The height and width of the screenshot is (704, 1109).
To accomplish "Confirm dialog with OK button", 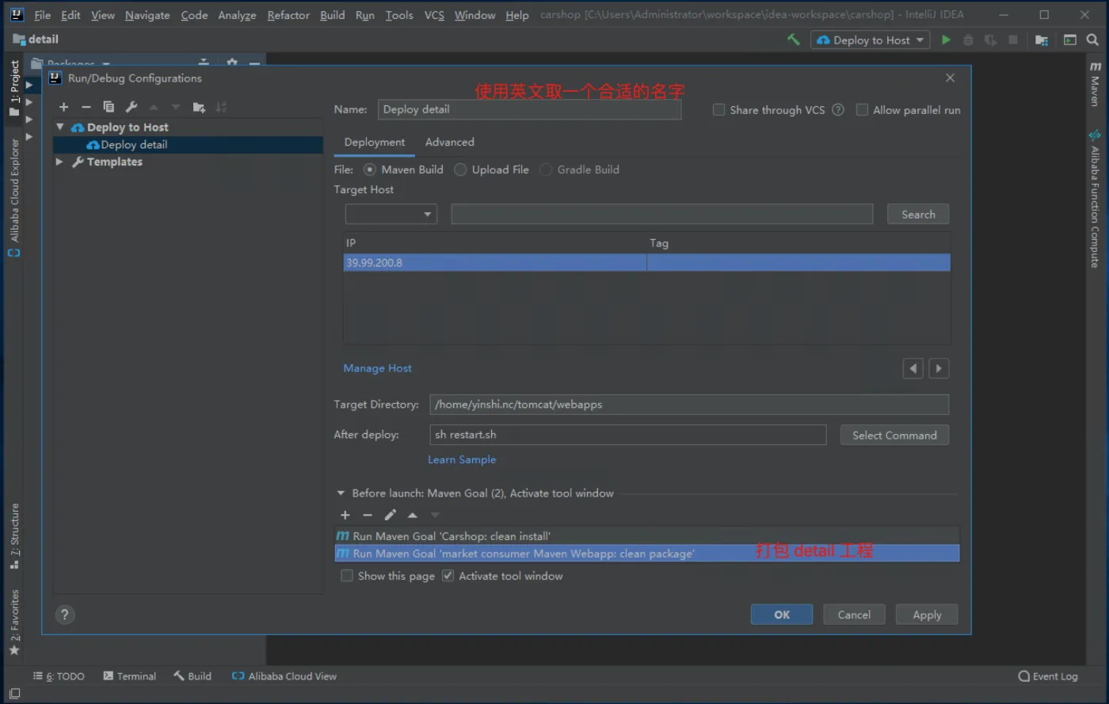I will (x=782, y=615).
